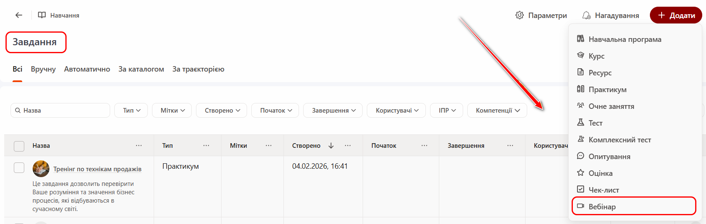
Task: Check the Тренінг по технікам продажів row
Action: (19, 168)
